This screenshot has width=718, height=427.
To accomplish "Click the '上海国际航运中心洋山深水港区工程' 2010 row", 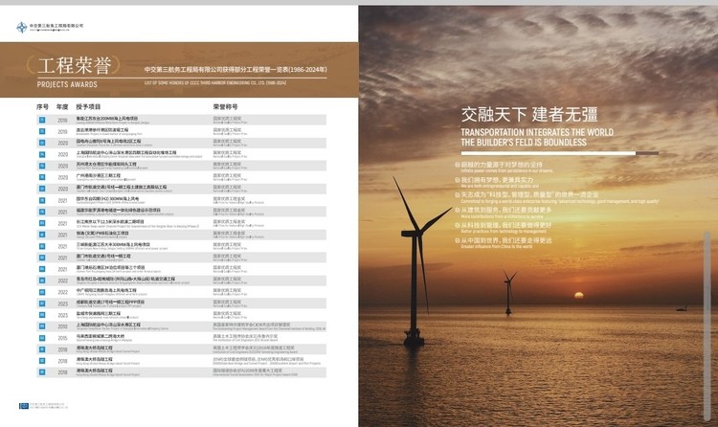I will 181,326.
